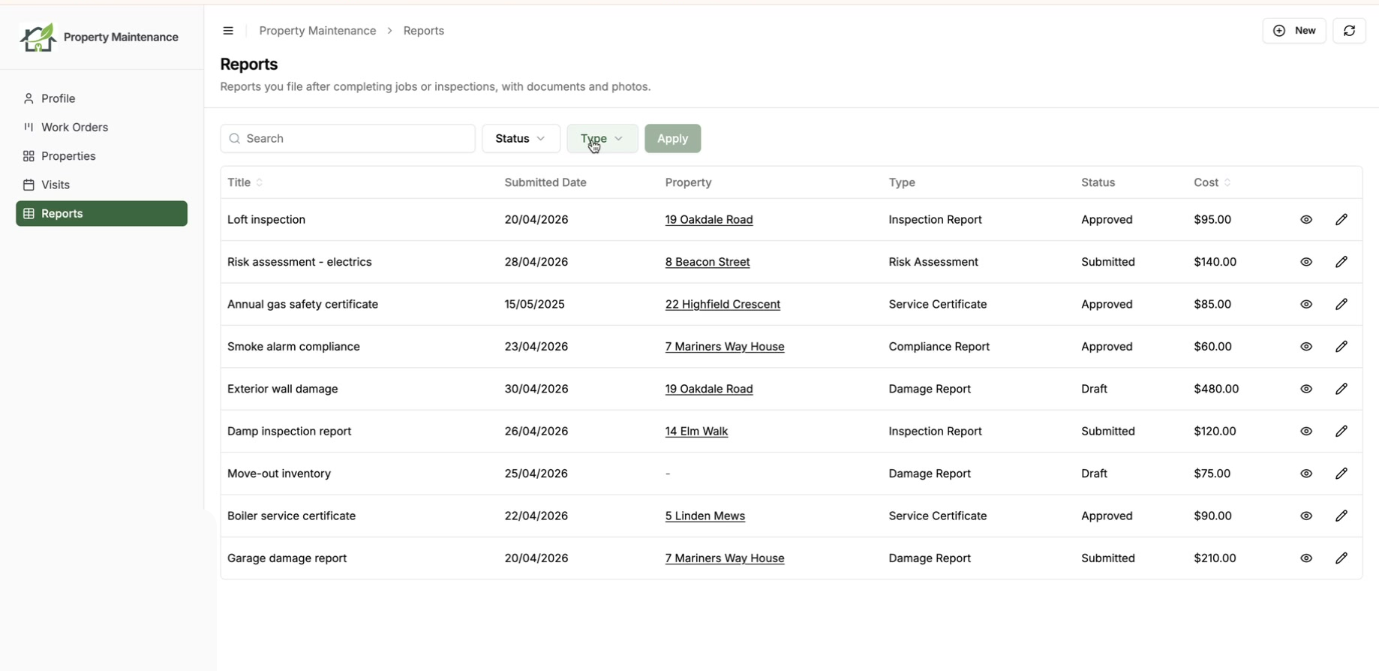Click the Submitted Date column header

[545, 182]
